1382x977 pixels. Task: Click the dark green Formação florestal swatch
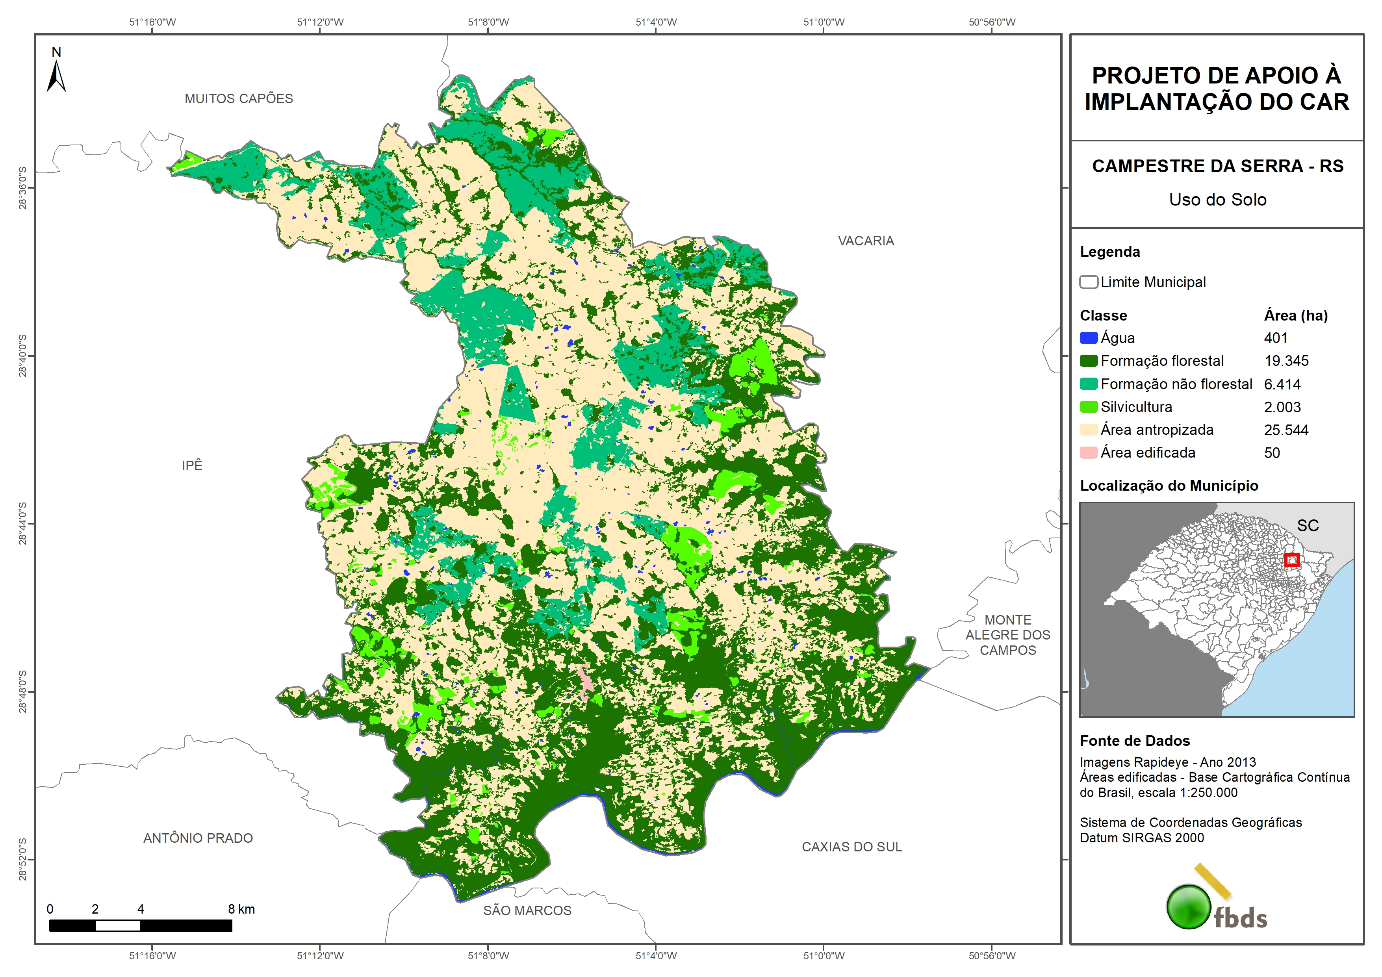point(1088,361)
